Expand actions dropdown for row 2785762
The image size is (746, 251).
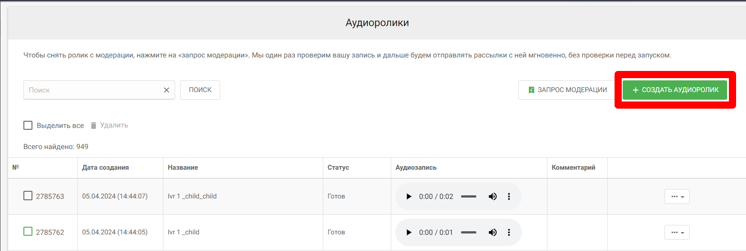point(677,233)
